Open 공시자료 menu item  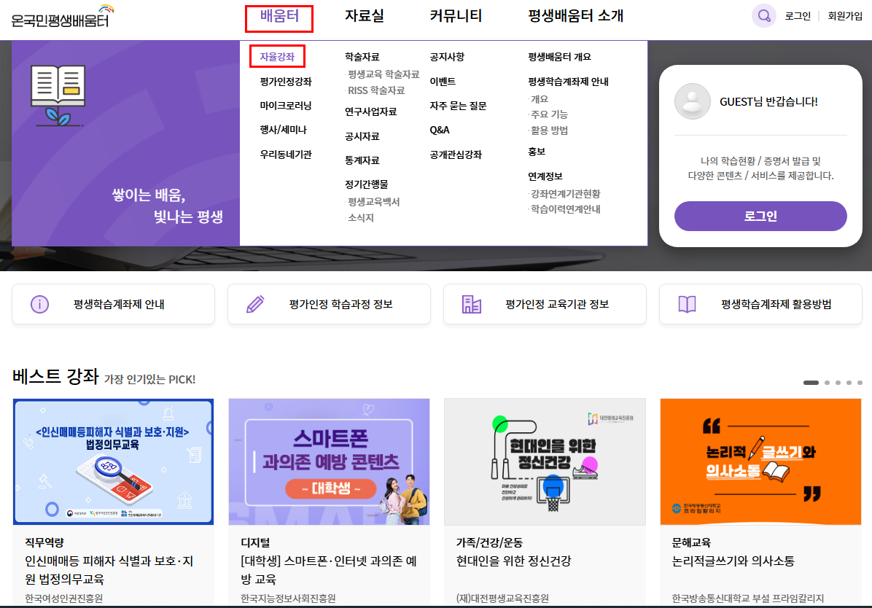[x=362, y=136]
